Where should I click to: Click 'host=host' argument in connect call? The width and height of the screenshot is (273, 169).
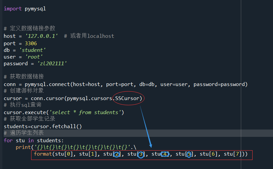tap(86, 84)
